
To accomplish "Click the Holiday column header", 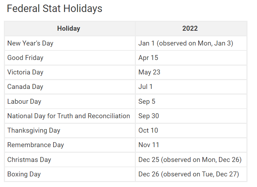I will [69, 29].
